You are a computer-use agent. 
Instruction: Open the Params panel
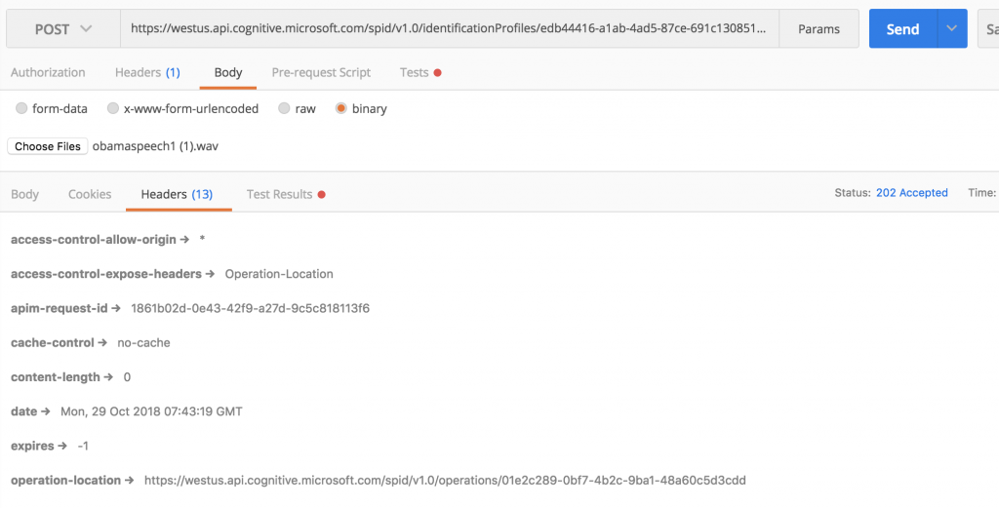[x=819, y=28]
